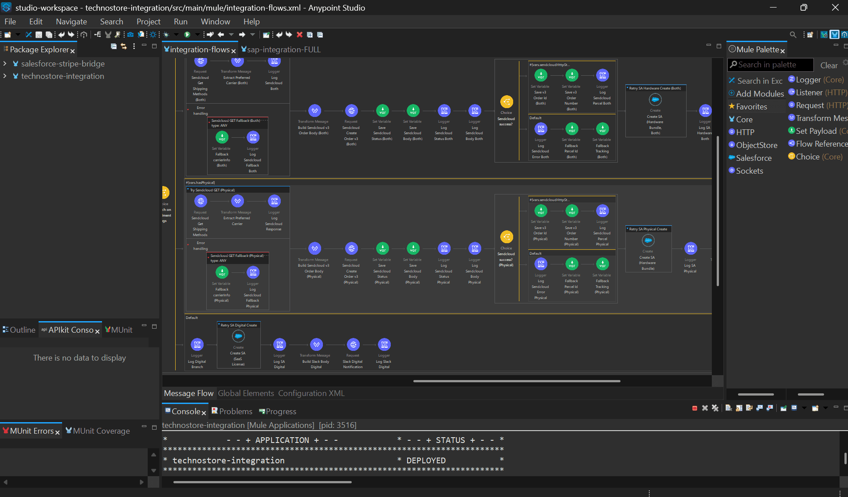Click Clear button in Mule Palette

[829, 65]
